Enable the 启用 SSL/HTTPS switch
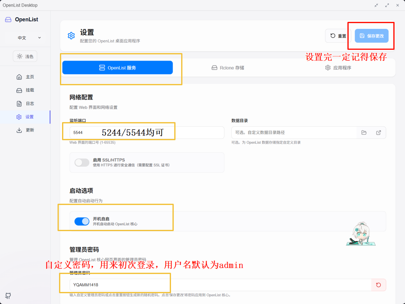Image resolution: width=405 pixels, height=304 pixels. coord(82,162)
